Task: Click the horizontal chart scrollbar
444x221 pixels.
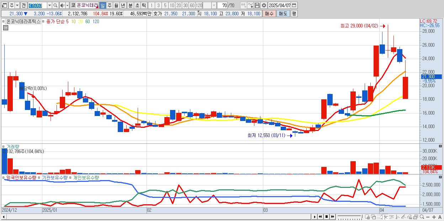Action: click(x=156, y=217)
